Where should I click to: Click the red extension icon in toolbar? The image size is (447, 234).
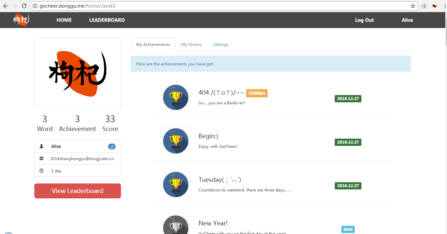tap(434, 6)
